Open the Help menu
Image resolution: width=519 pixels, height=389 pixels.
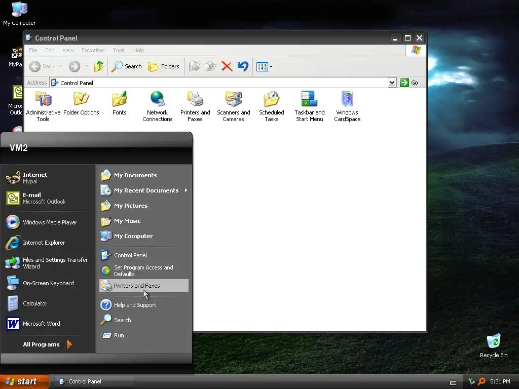coord(139,50)
